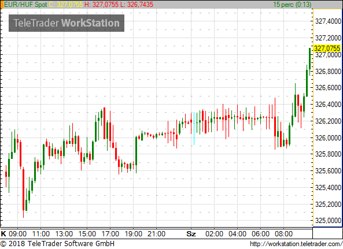Click the K day marker on time axis
343x249 pixels.
click(x=3, y=234)
